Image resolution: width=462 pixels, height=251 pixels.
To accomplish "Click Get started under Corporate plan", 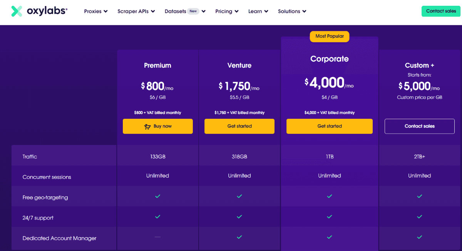I will tap(330, 126).
